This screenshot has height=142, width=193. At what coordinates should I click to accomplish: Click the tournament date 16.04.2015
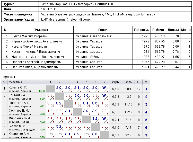point(49,9)
